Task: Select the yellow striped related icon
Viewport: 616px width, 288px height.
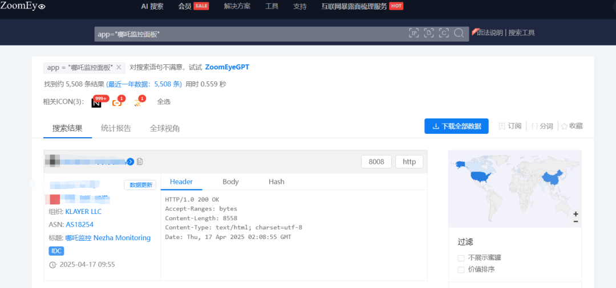Action: click(137, 103)
